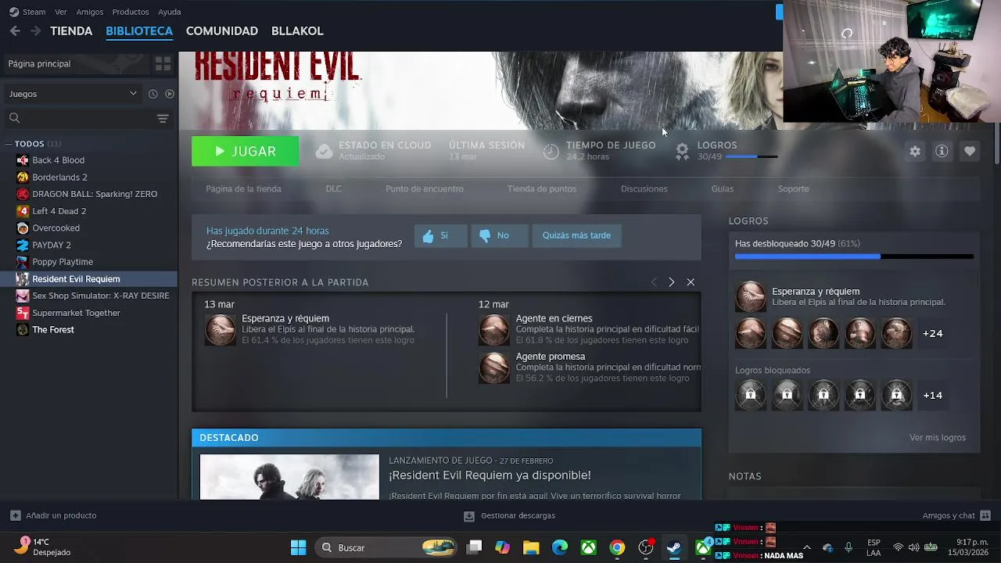This screenshot has height=563, width=1001.
Task: Go to next post-game summary page
Action: (x=671, y=282)
